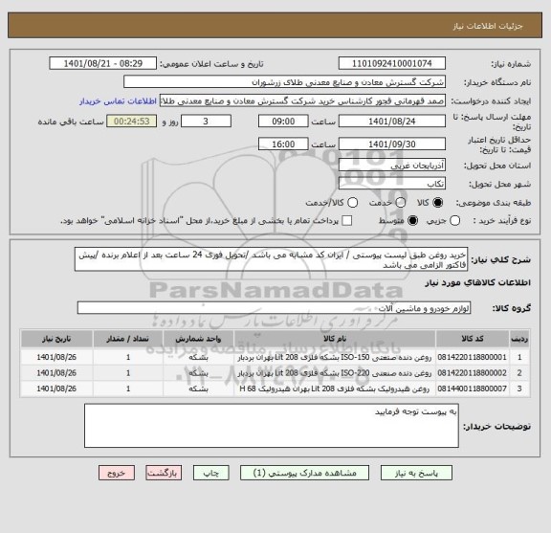551x533 pixels.
Task: Click the delivery city field تکاب
Action: 392,184
